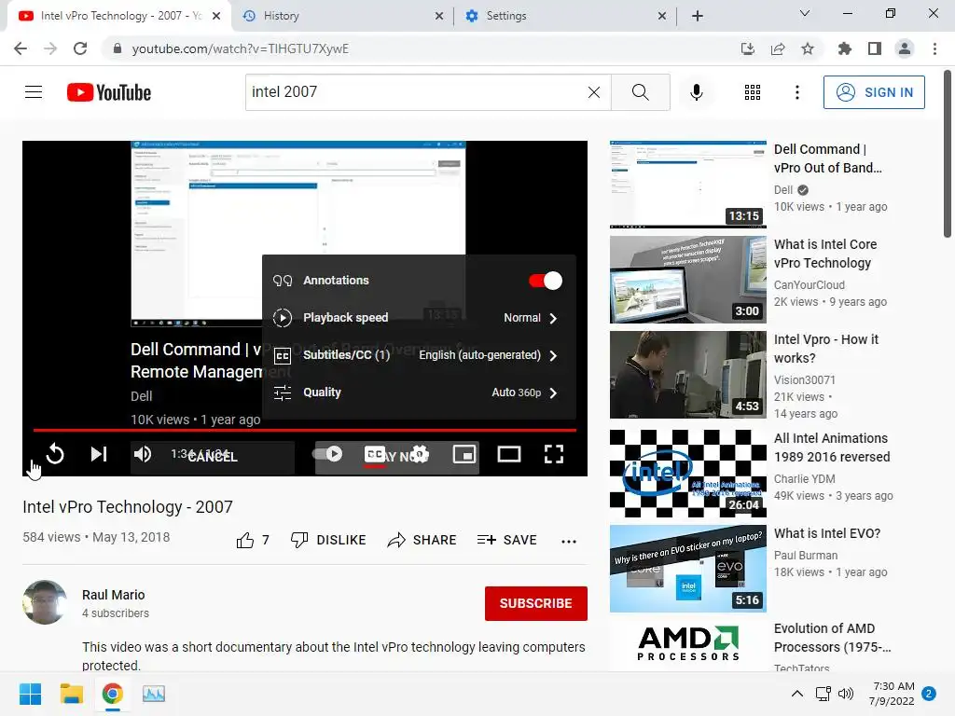Close the player settings gear menu
The image size is (955, 716).
419,454
